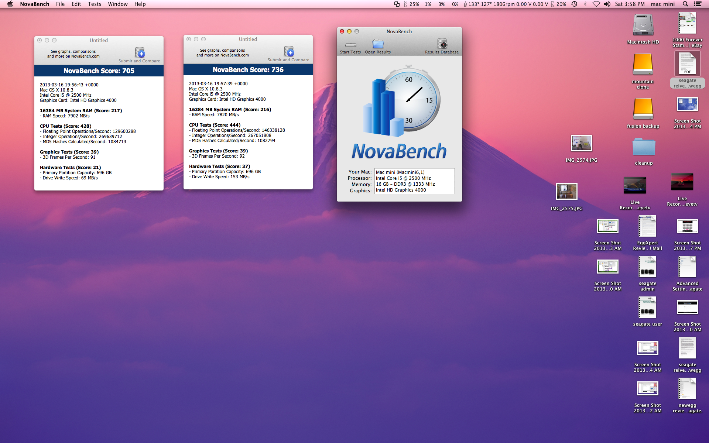Viewport: 709px width, 443px height.
Task: Select the Advanced Settin agate file
Action: [687, 267]
